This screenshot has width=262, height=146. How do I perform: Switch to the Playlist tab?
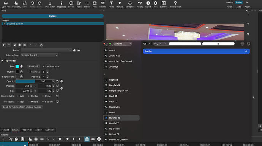pyautogui.click(x=5, y=130)
